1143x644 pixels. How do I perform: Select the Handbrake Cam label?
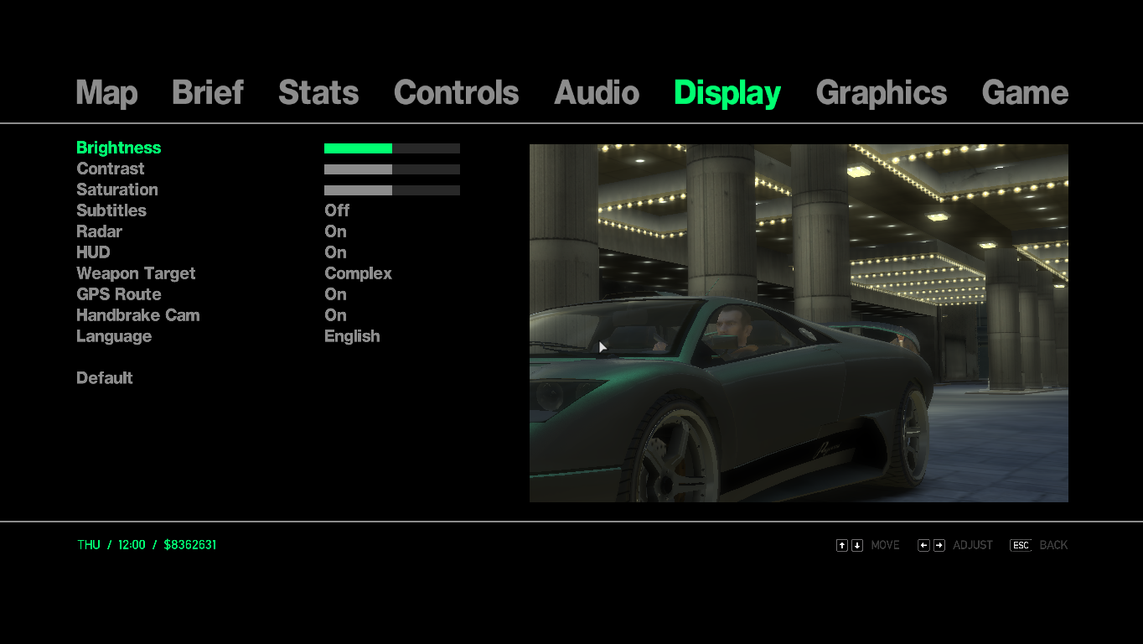point(138,315)
